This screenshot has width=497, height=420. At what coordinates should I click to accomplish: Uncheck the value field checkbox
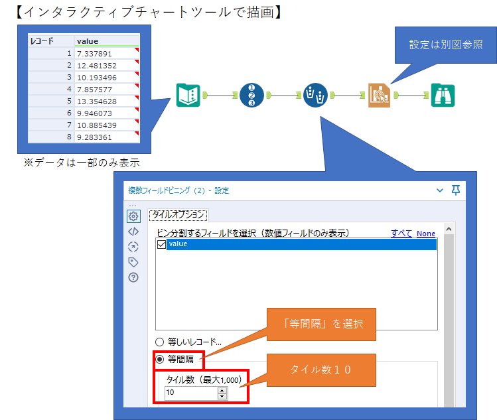(161, 244)
